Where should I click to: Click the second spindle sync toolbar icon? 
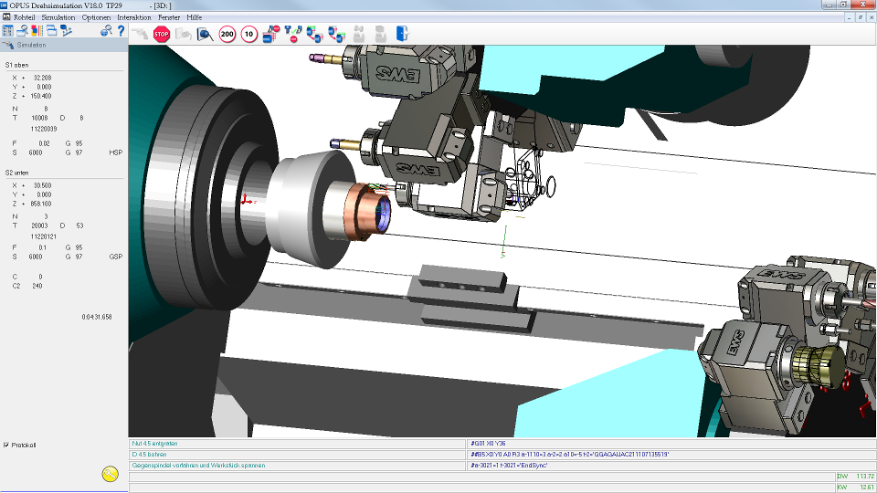coord(336,34)
